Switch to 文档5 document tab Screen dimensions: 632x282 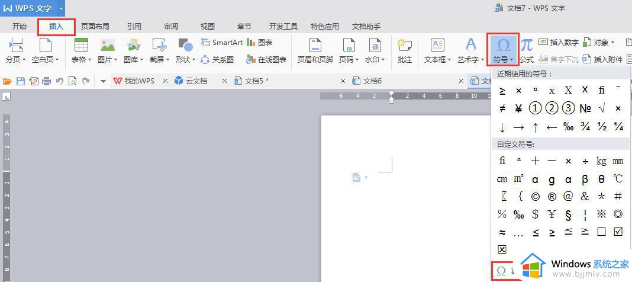tap(252, 81)
